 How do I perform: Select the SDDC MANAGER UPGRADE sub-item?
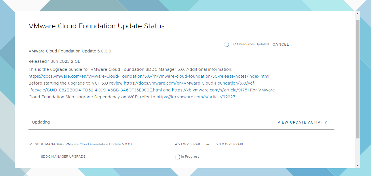click(x=63, y=157)
